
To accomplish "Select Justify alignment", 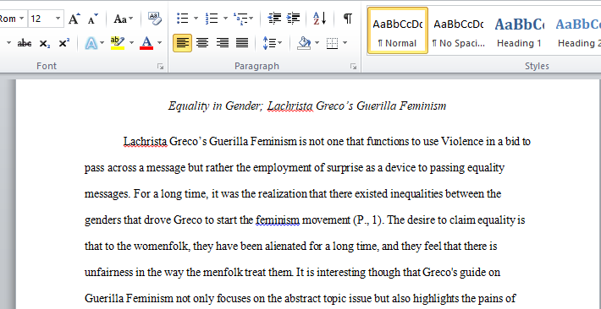I will coord(242,43).
